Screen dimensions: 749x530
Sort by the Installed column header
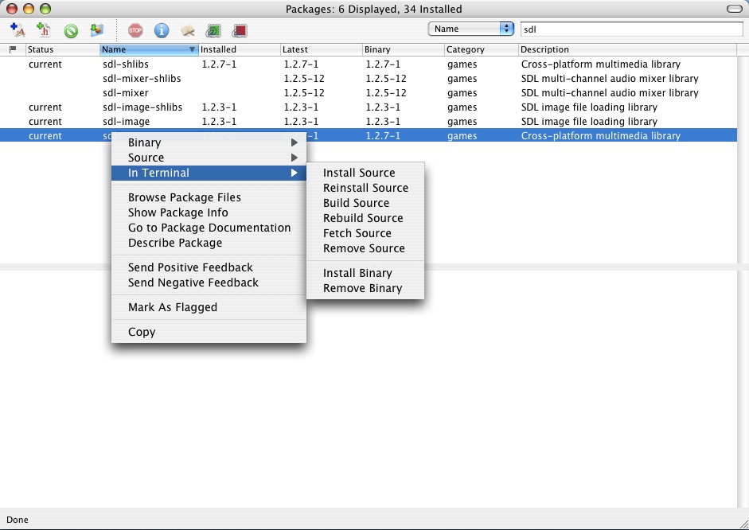tap(240, 49)
